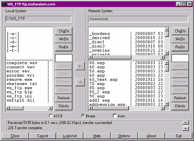Click local Refresh button

[64, 98]
